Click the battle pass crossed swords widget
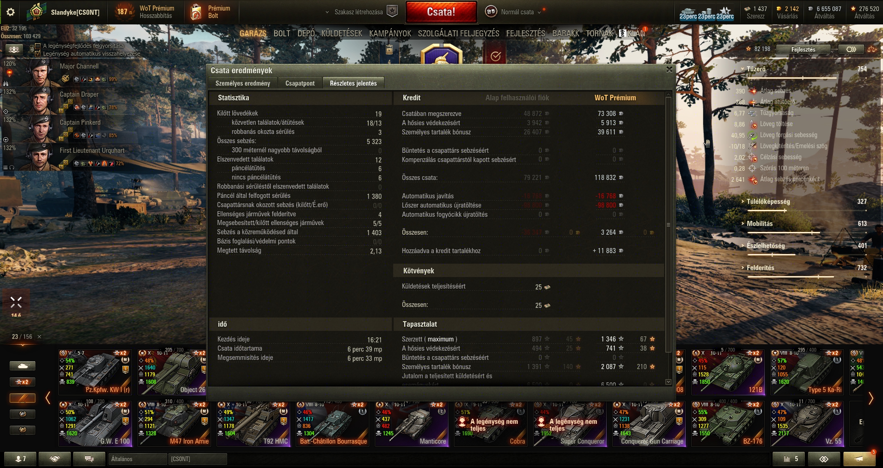883x468 pixels. [16, 303]
